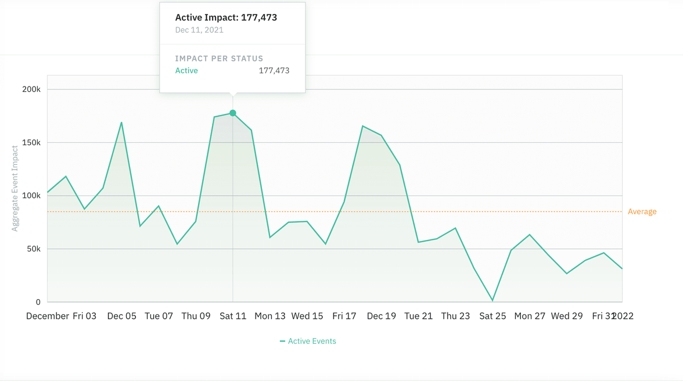Screen dimensions: 683x381
Task: Click the orange Average line label
Action: (x=642, y=211)
